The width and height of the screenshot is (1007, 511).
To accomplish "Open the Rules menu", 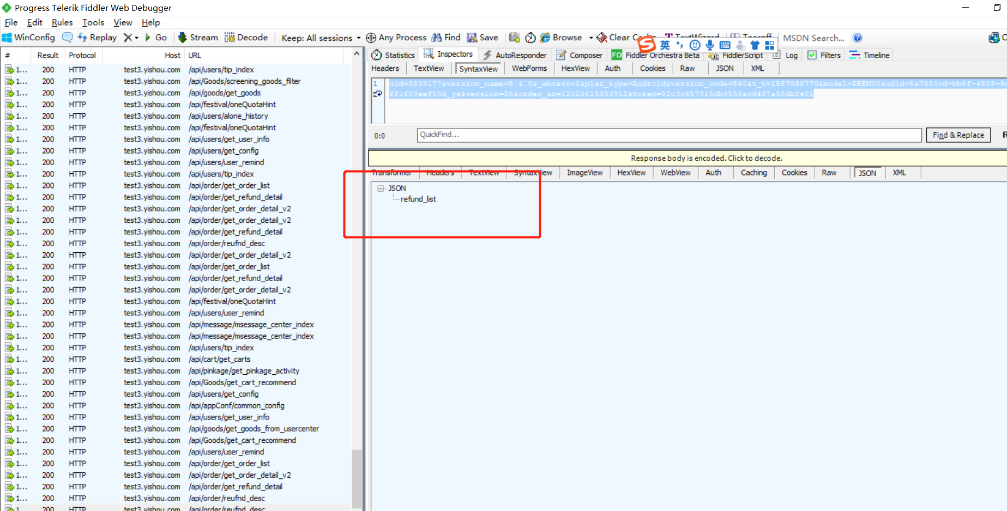I will click(62, 22).
